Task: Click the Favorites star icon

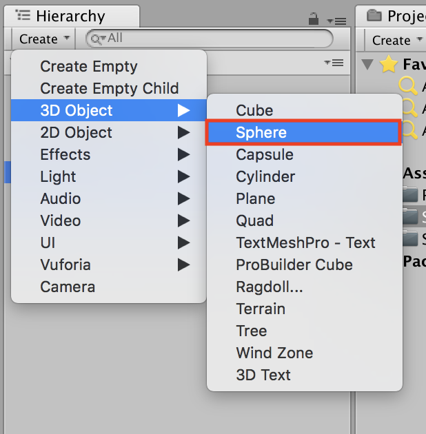Action: coord(389,65)
